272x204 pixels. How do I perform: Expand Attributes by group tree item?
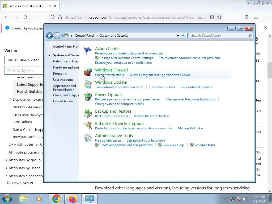point(6,160)
